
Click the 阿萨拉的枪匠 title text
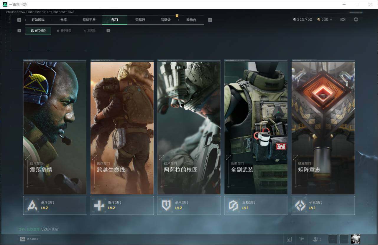pos(180,170)
